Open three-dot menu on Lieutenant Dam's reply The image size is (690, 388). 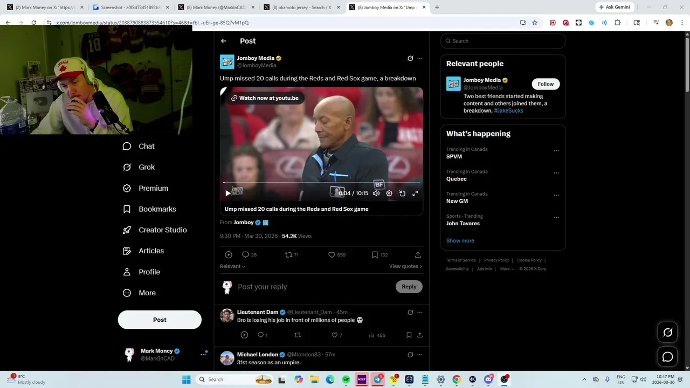pos(420,312)
